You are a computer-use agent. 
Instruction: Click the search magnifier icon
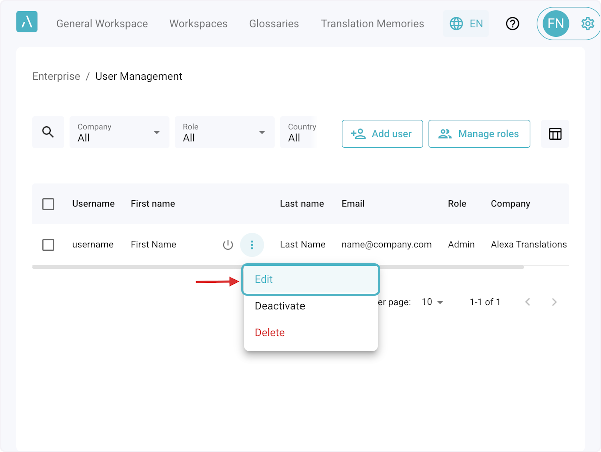coord(48,132)
